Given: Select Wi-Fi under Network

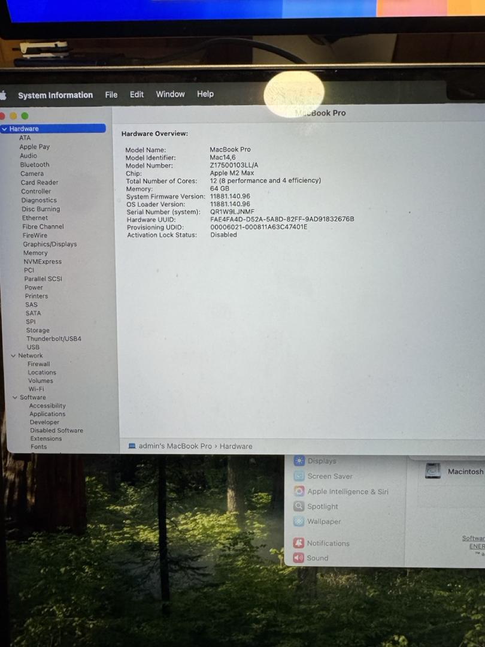Looking at the screenshot, I should [37, 389].
